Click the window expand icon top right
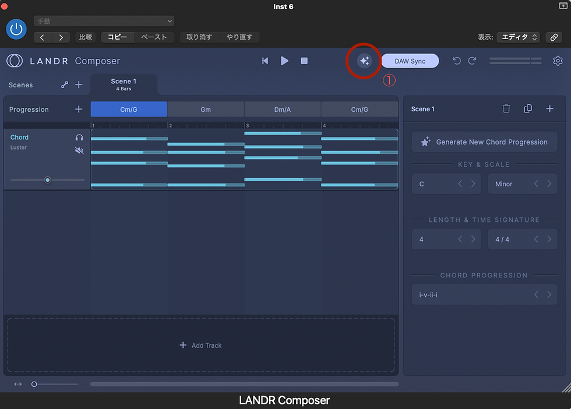The width and height of the screenshot is (571, 409). tap(563, 5)
